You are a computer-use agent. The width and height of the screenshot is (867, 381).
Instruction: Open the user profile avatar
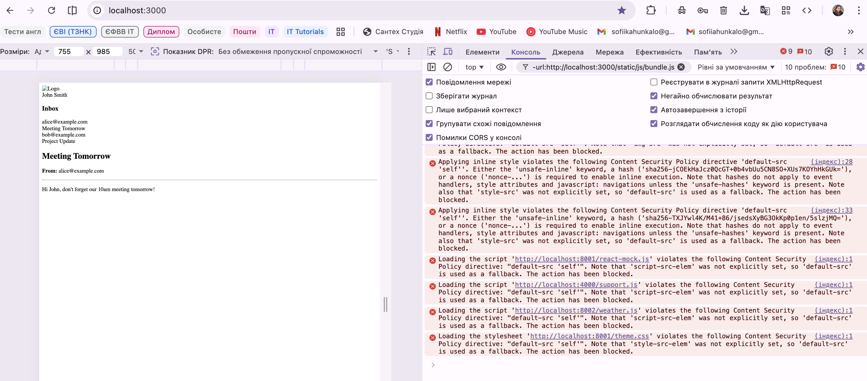[x=838, y=10]
